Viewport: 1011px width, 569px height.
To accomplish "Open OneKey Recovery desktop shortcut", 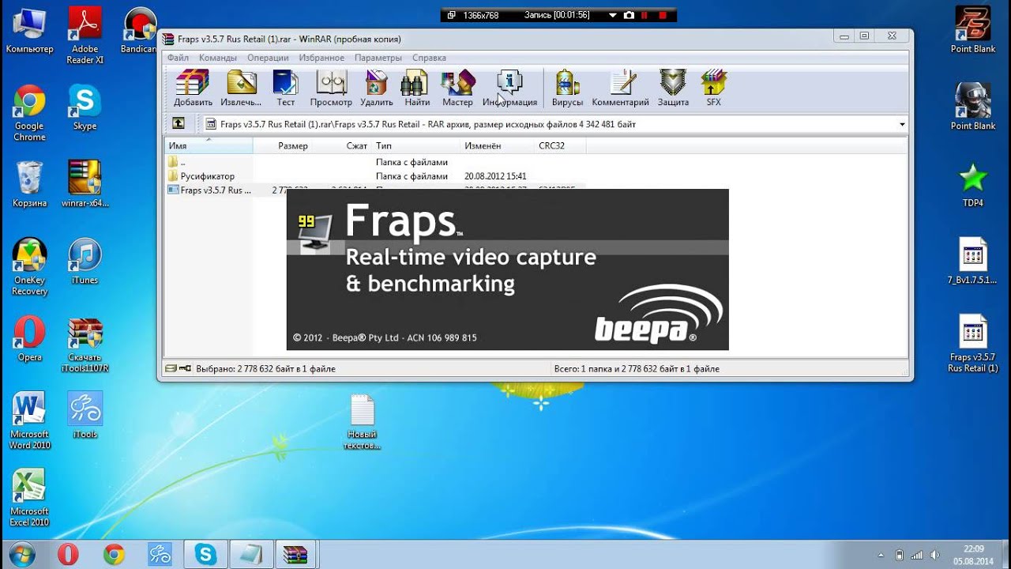I will point(29,267).
